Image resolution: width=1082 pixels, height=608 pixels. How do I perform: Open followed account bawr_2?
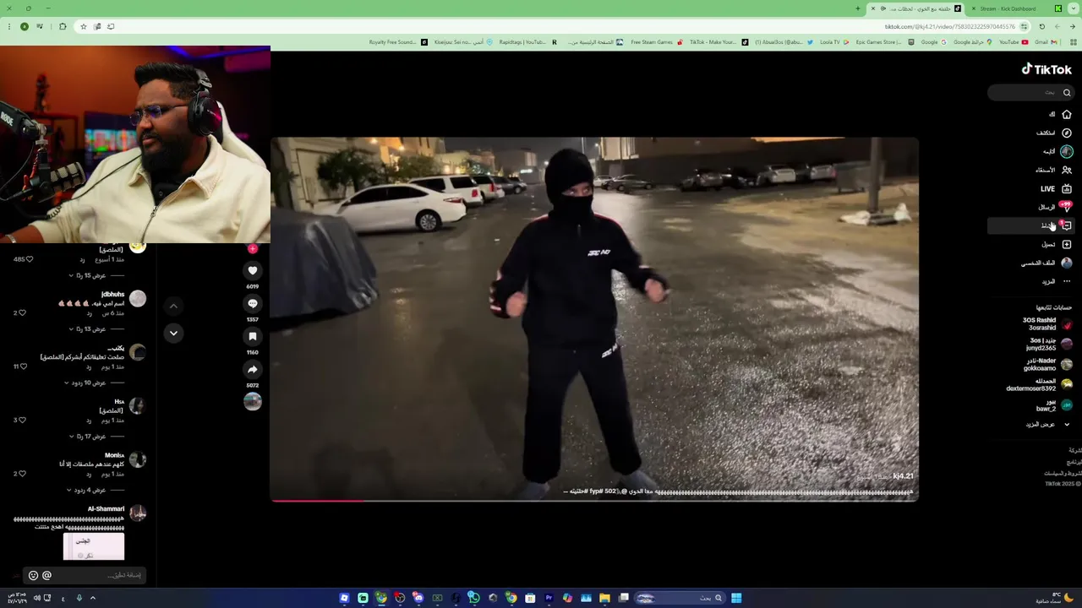[1053, 404]
